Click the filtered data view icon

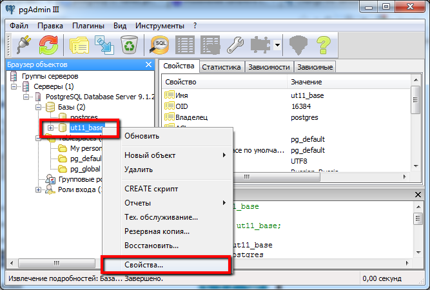210,45
